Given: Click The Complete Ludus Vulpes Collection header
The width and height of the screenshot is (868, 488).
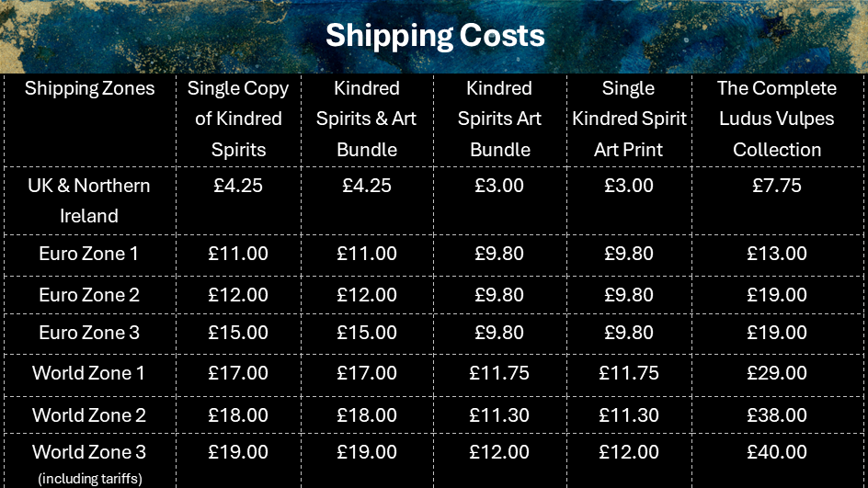Looking at the screenshot, I should (777, 119).
